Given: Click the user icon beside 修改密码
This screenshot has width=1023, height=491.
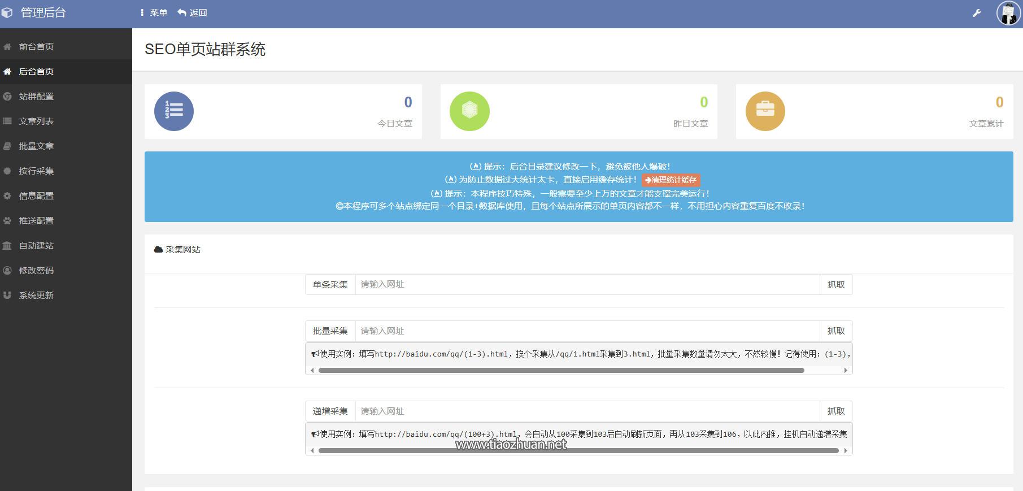Looking at the screenshot, I should point(7,270).
